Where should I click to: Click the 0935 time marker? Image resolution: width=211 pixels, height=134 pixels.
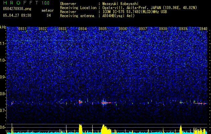click(x=103, y=29)
